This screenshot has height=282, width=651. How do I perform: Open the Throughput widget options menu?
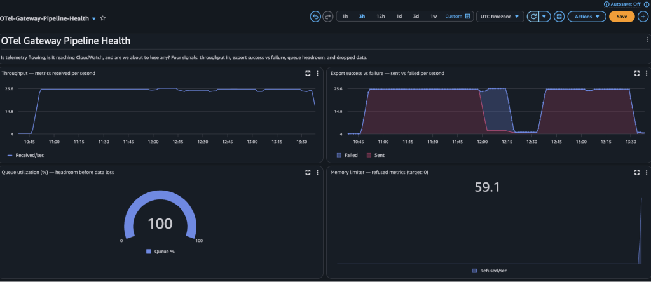(x=318, y=73)
